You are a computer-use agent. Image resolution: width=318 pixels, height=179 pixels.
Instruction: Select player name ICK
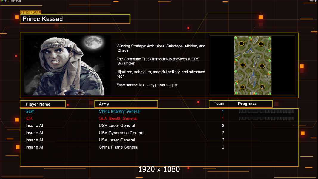point(29,118)
